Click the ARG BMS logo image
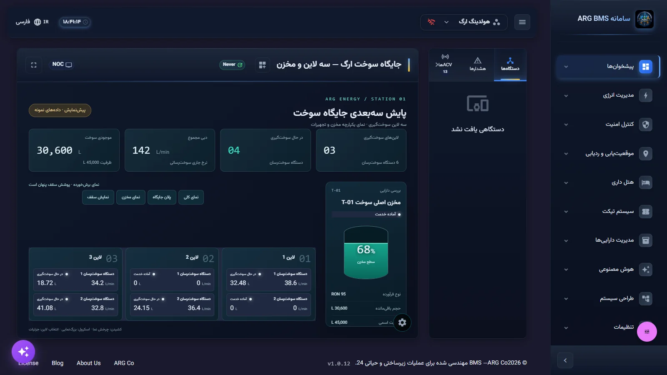Image resolution: width=667 pixels, height=375 pixels. 644,19
